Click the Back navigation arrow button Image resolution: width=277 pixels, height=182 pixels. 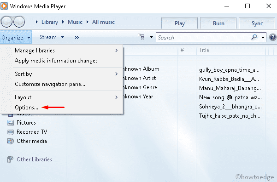pyautogui.click(x=6, y=22)
